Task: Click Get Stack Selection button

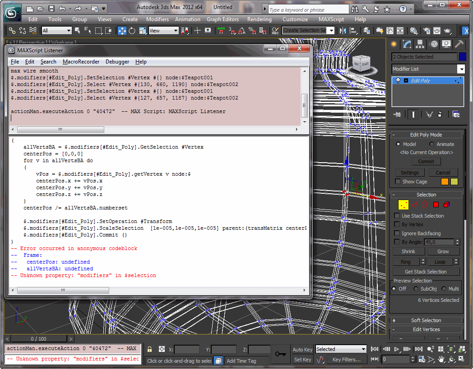Action: coord(426,271)
